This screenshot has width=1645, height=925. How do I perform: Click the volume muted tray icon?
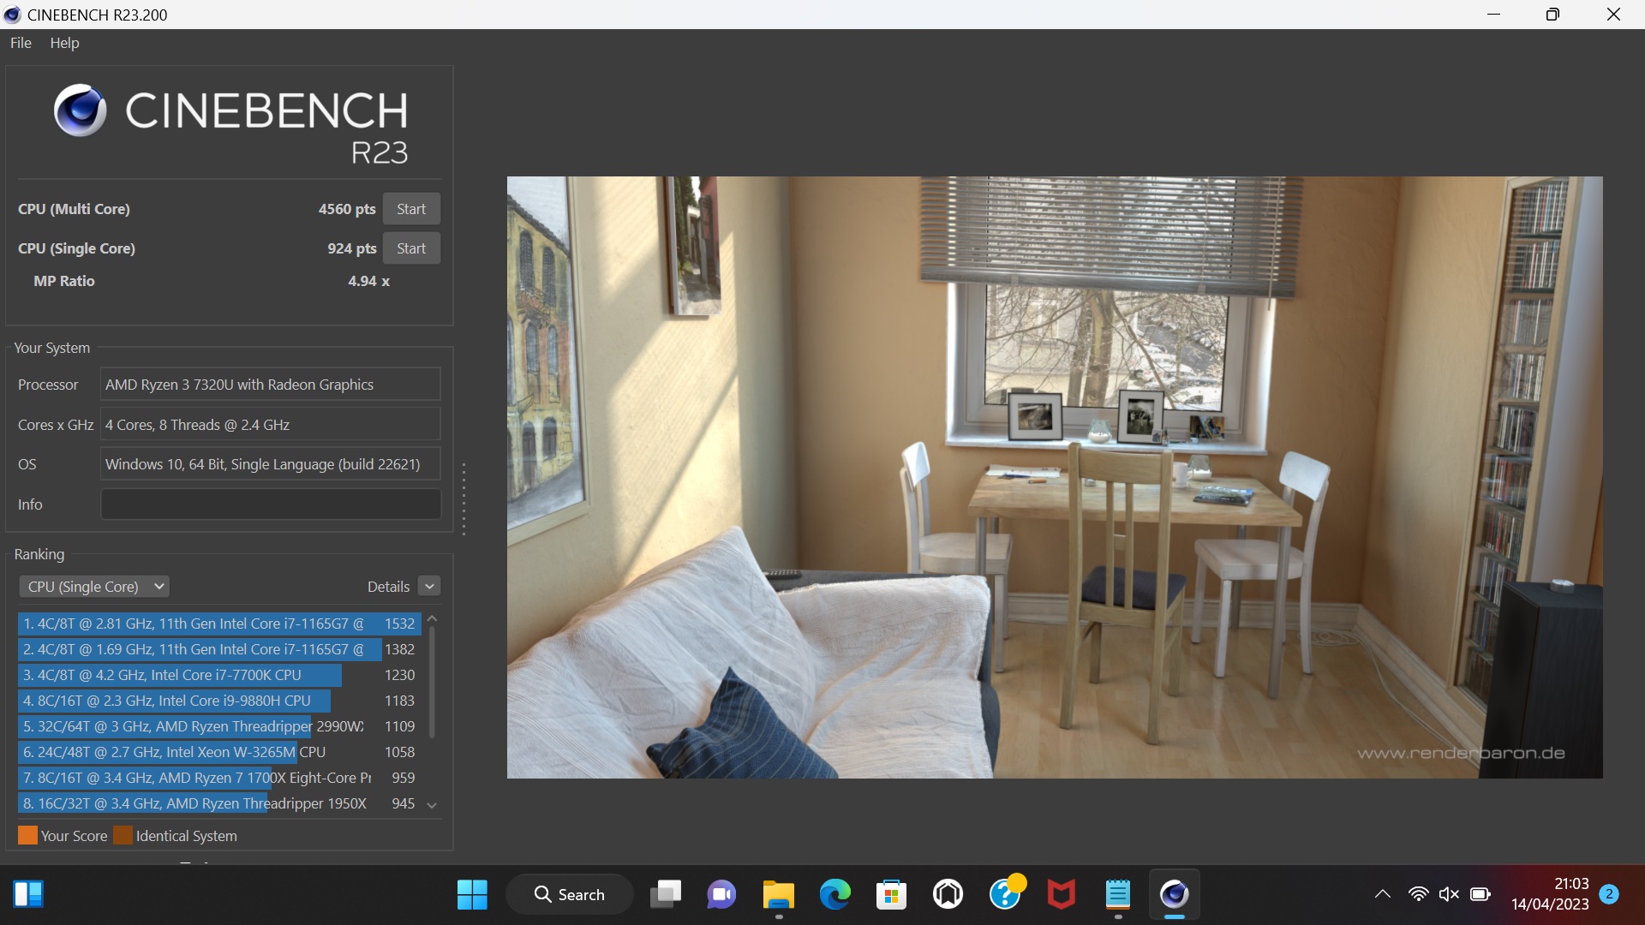coord(1449,894)
